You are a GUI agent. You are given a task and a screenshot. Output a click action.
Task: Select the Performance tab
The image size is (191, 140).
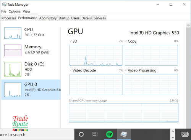tap(28, 18)
